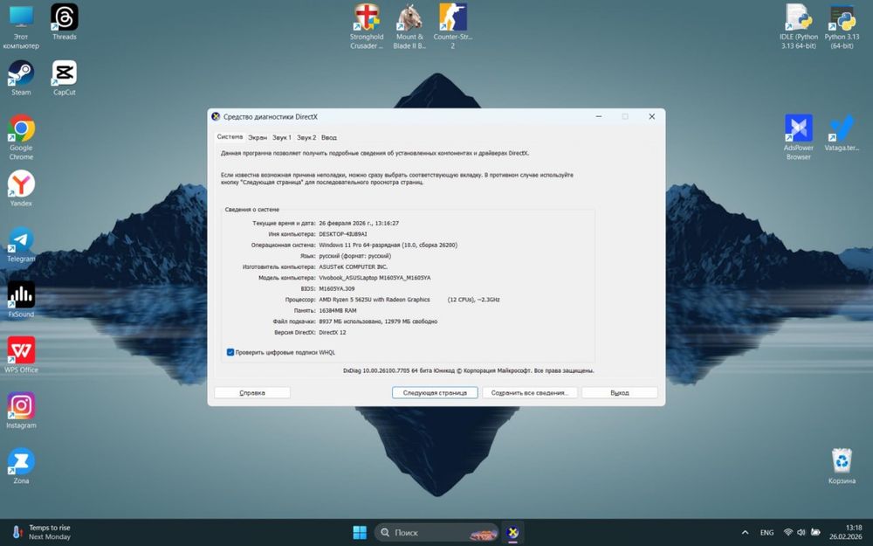Launch Counter-Strike 2 shortcut

click(x=452, y=26)
